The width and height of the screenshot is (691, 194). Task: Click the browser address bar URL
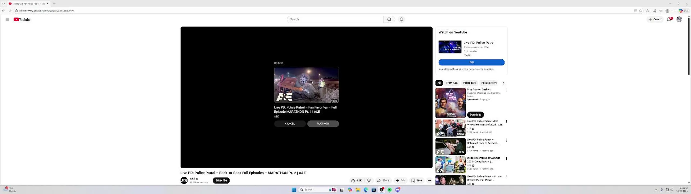(x=47, y=11)
